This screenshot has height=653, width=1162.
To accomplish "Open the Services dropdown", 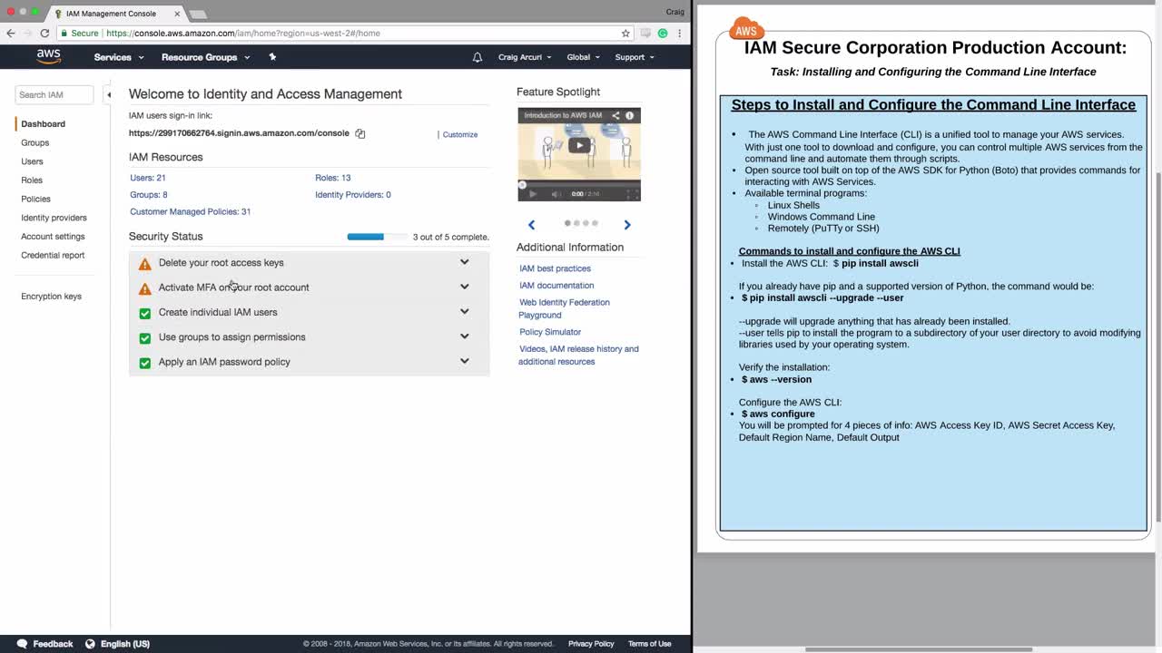I will (119, 57).
